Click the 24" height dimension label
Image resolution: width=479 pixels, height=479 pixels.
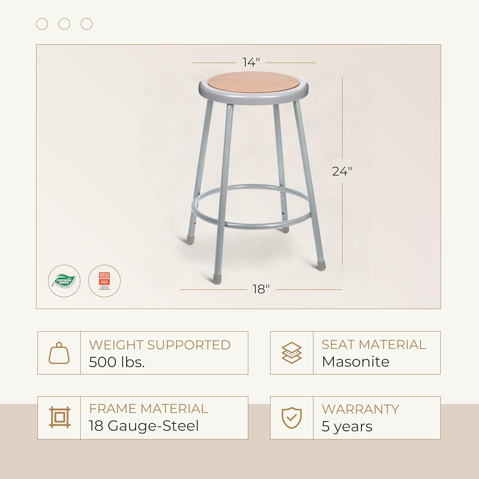tap(342, 171)
